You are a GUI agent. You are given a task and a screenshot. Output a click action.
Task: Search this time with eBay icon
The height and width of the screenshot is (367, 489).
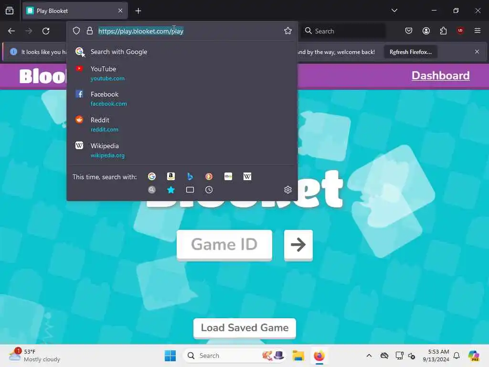[228, 177]
